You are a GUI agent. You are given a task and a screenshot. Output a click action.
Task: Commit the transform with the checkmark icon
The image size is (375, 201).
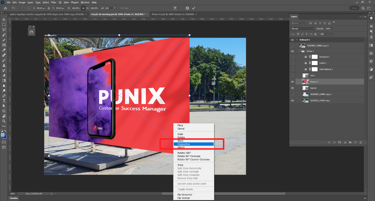tap(194, 8)
